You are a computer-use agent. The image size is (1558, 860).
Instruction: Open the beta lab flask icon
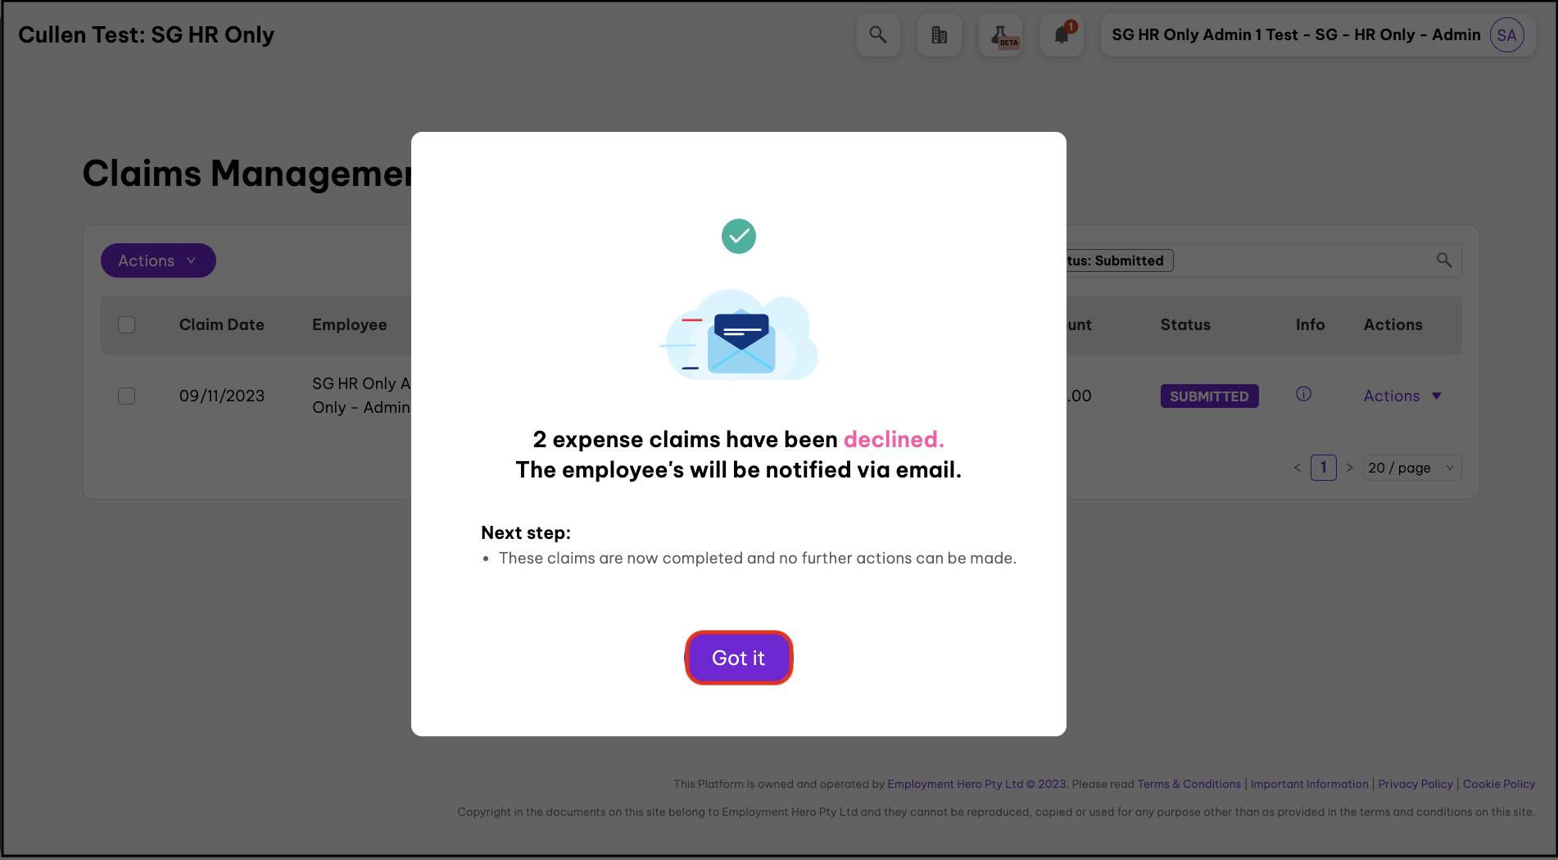[1001, 35]
